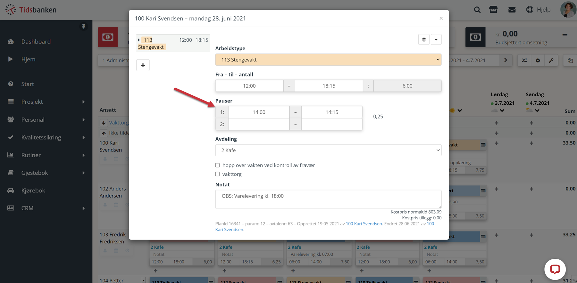Click the search magnifier icon in header

click(477, 10)
